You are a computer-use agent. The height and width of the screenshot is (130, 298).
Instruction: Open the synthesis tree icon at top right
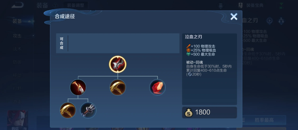281,21
